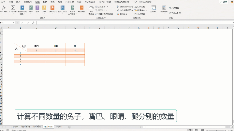Screen dimensions: 234x131
Task: Click the Insert Function fx ribbon button
Action: (4, 9)
